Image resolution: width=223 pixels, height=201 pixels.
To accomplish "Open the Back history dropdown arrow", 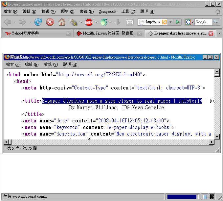I will pyautogui.click(x=15, y=22).
